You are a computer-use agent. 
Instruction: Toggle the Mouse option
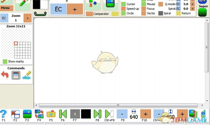tap(144, 4)
